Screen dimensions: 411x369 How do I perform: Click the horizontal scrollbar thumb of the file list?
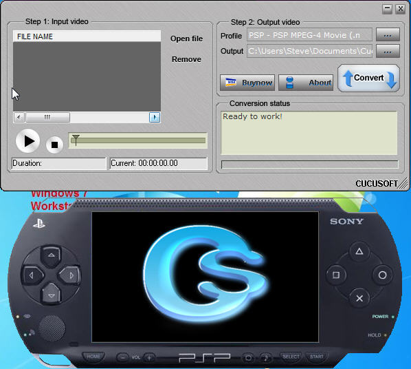tap(47, 117)
